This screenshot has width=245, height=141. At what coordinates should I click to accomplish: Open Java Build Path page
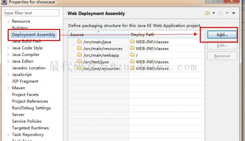26,41
